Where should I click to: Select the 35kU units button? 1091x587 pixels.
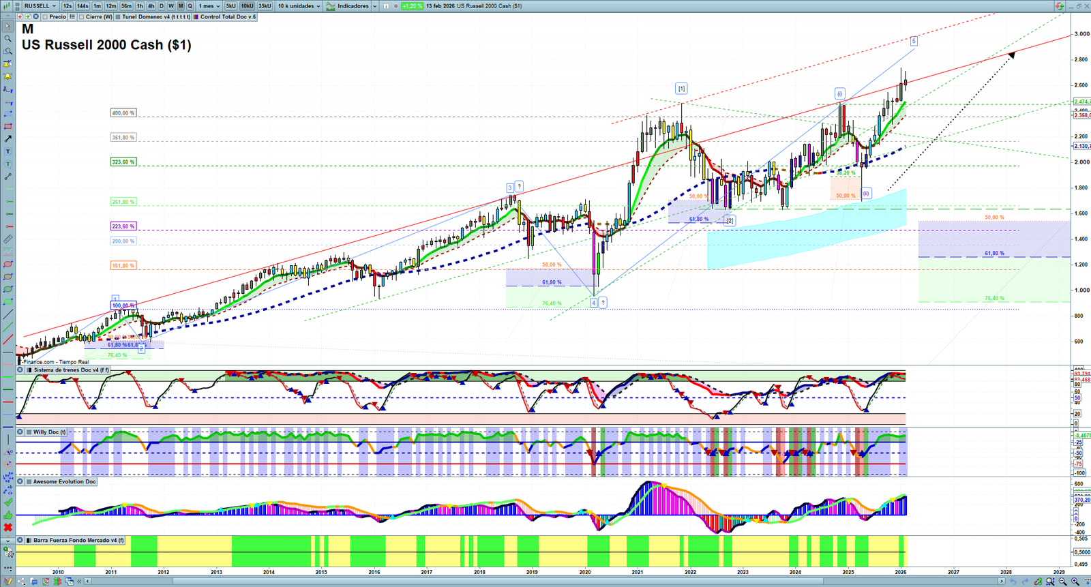click(265, 6)
